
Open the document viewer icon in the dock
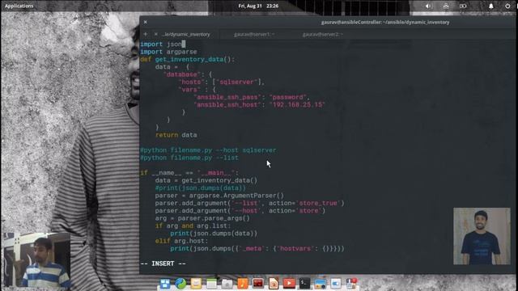274,284
